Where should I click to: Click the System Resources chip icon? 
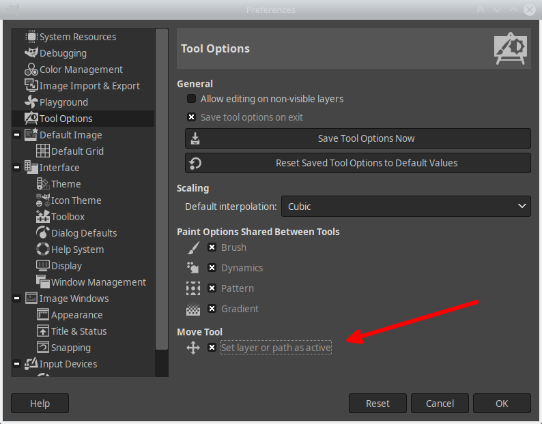point(31,37)
